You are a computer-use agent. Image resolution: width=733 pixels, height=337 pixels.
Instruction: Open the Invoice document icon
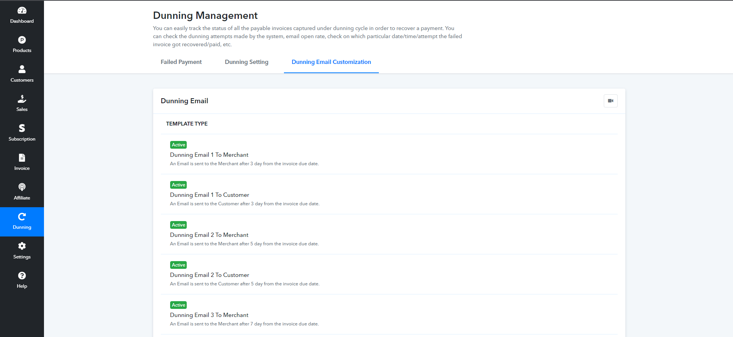22,158
